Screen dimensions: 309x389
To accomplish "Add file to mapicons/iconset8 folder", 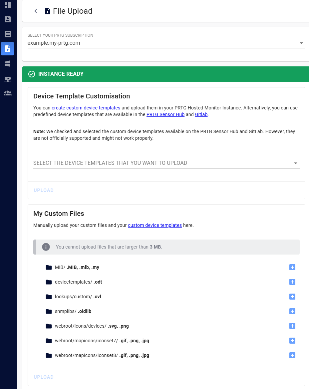I will click(x=292, y=355).
